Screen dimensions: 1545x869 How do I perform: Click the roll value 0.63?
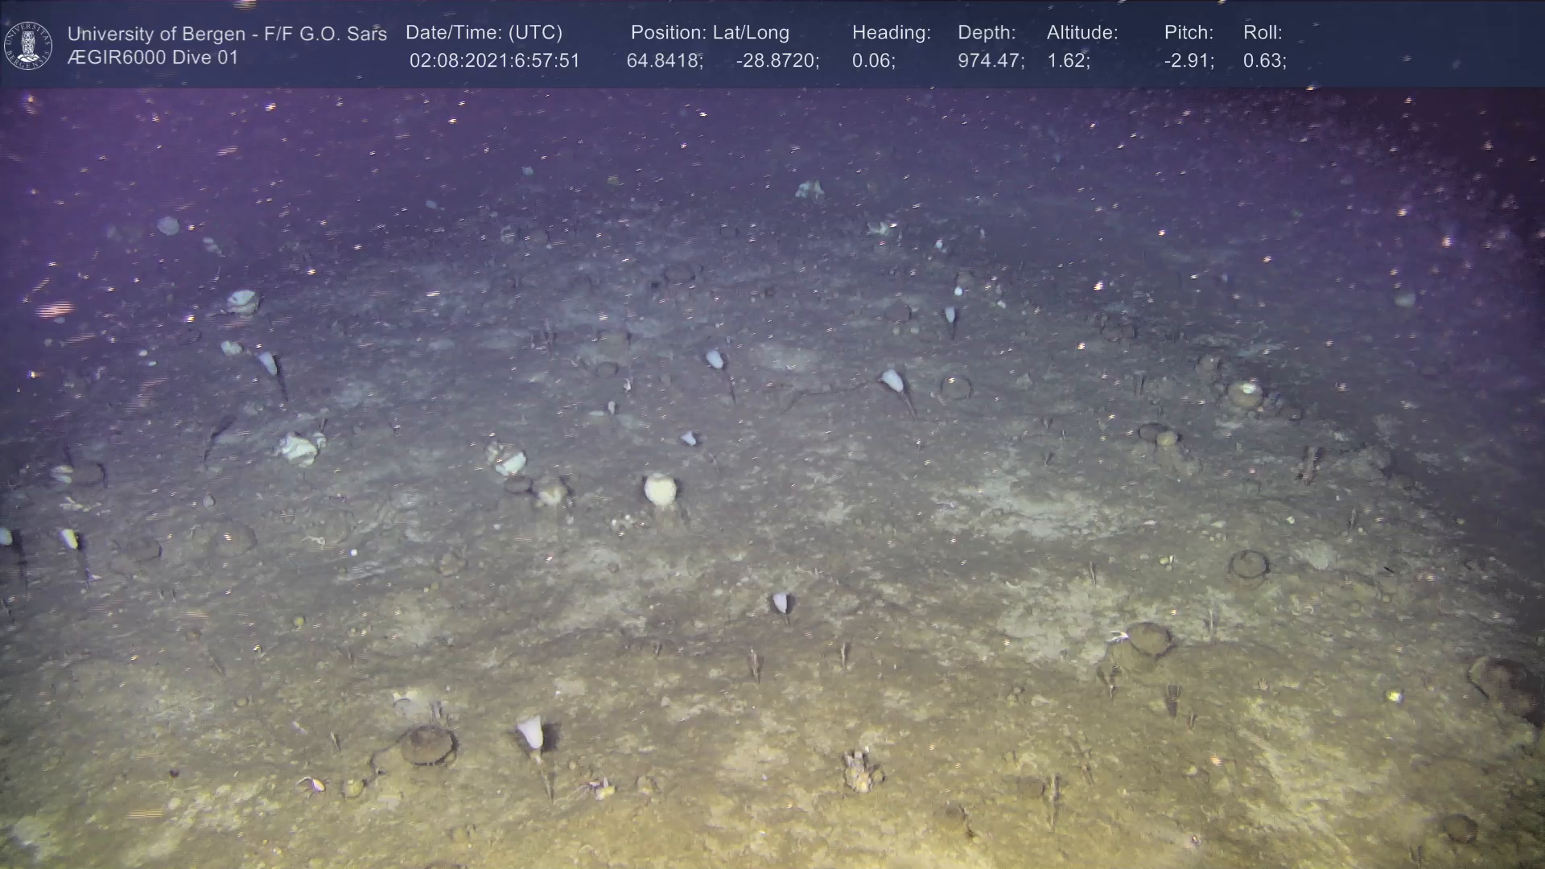(1264, 61)
